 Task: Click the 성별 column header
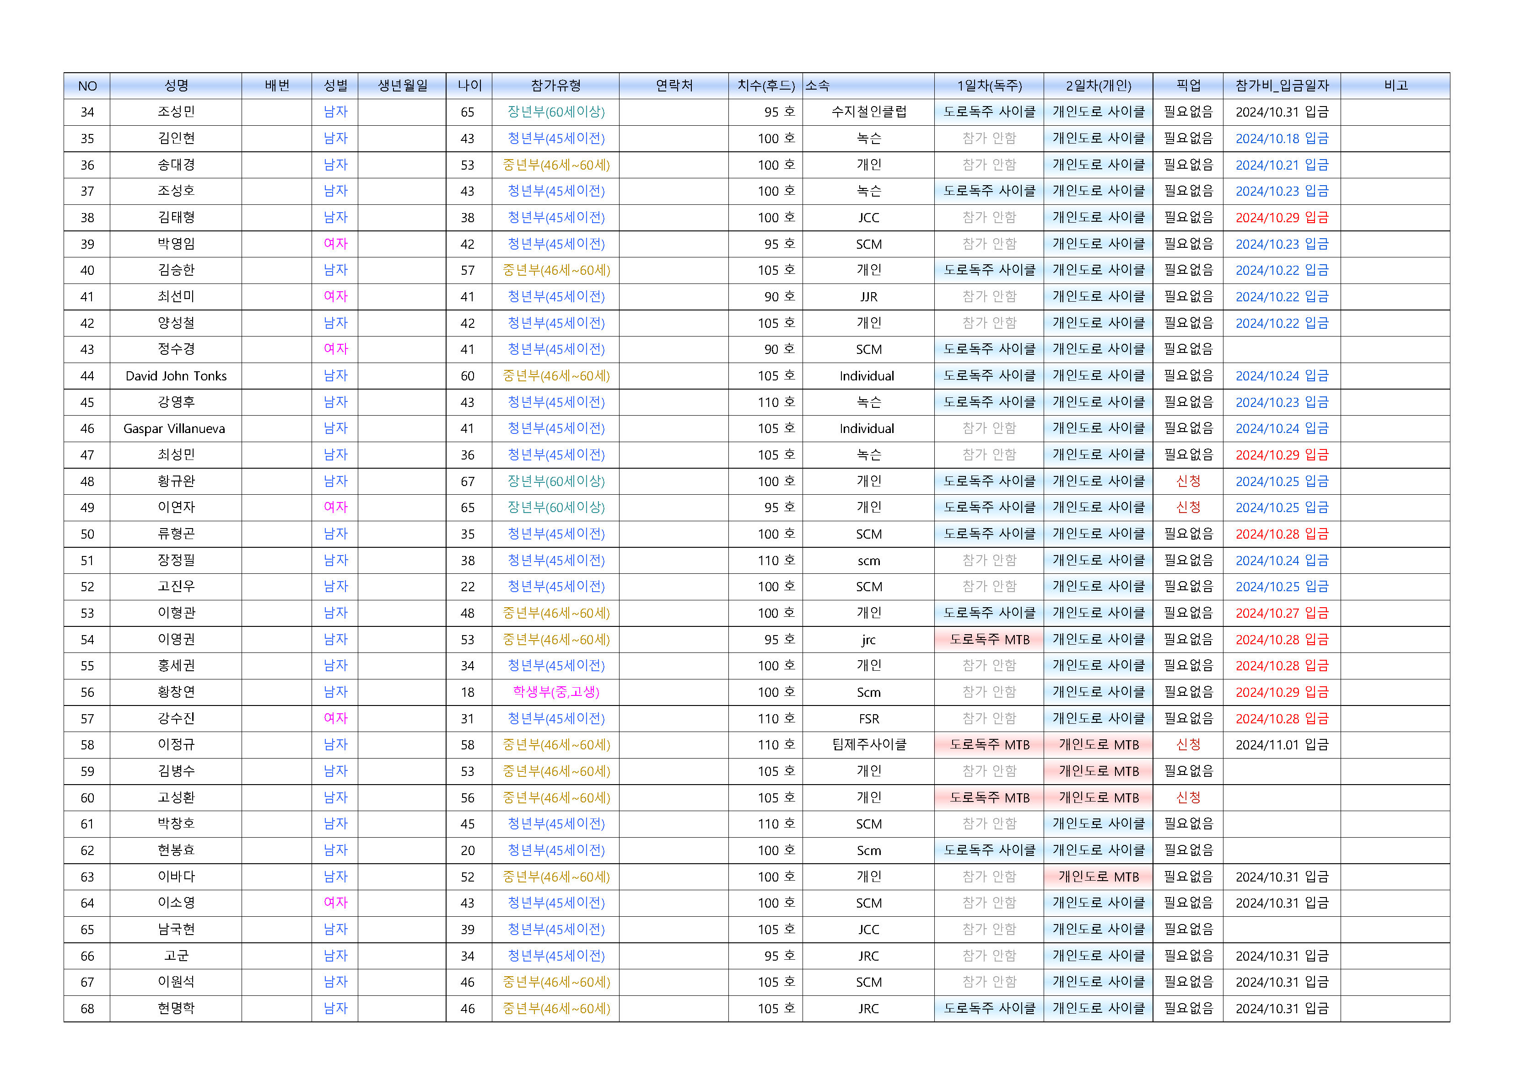click(x=335, y=86)
